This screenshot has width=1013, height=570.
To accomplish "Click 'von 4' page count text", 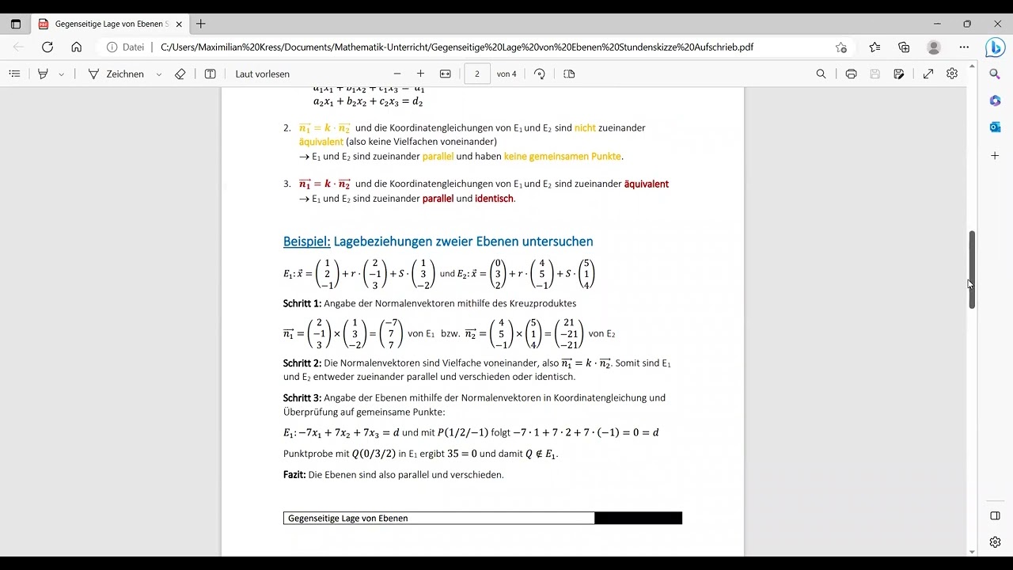I will [x=506, y=74].
